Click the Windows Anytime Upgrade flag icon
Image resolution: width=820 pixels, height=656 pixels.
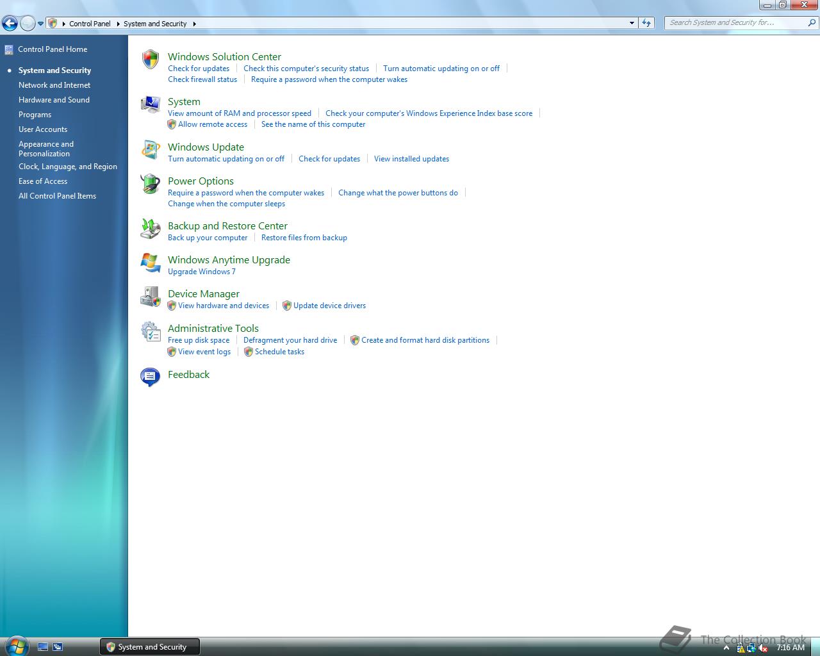[x=150, y=263]
